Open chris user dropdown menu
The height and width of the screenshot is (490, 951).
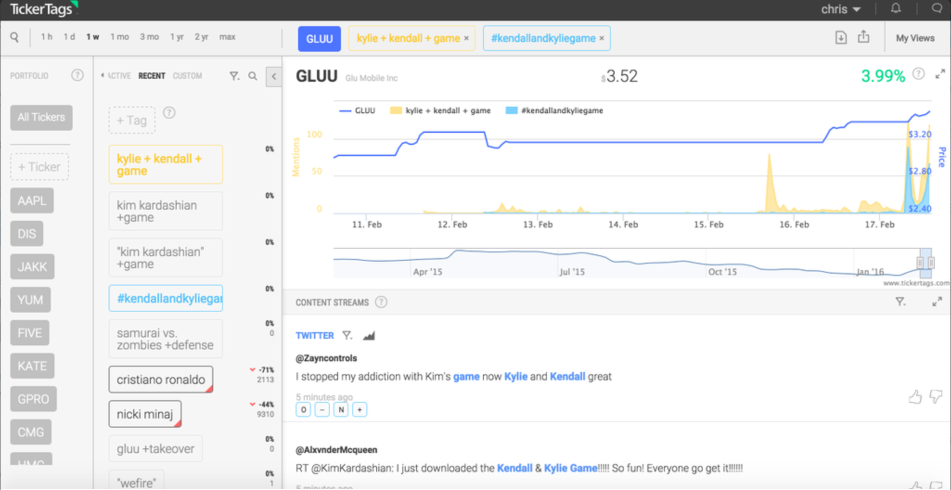click(x=841, y=9)
